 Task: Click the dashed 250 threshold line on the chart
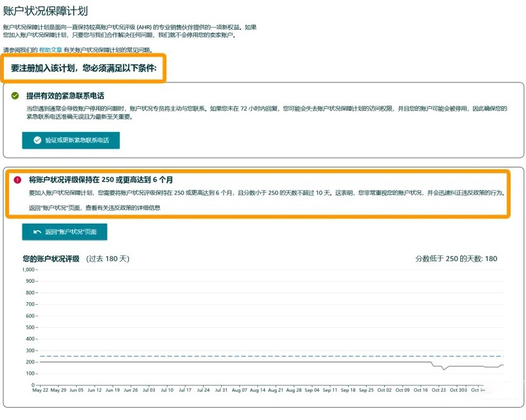click(258, 356)
